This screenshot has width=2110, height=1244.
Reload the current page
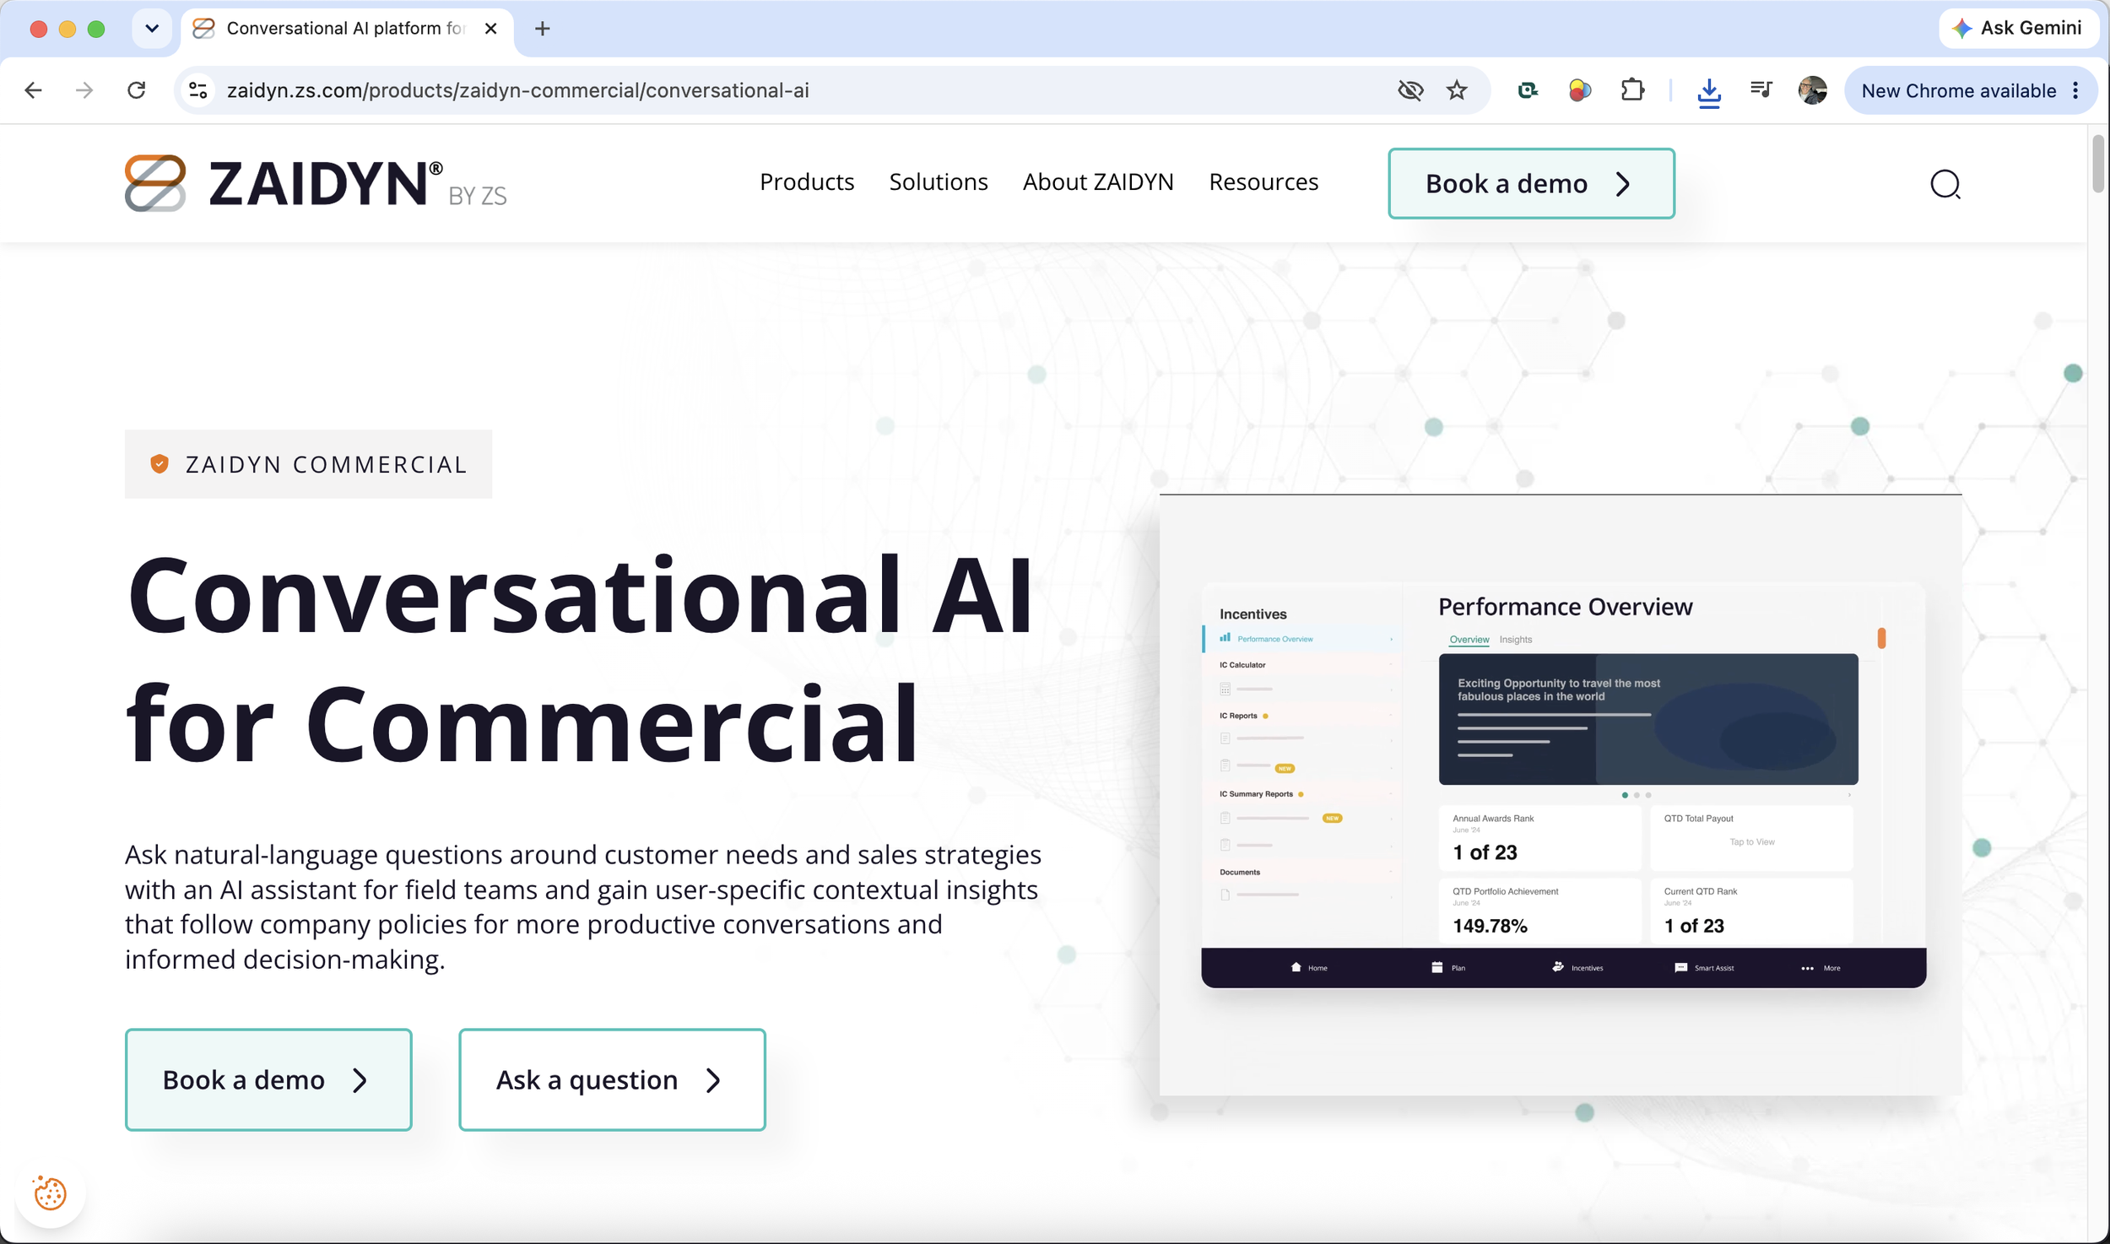tap(136, 90)
